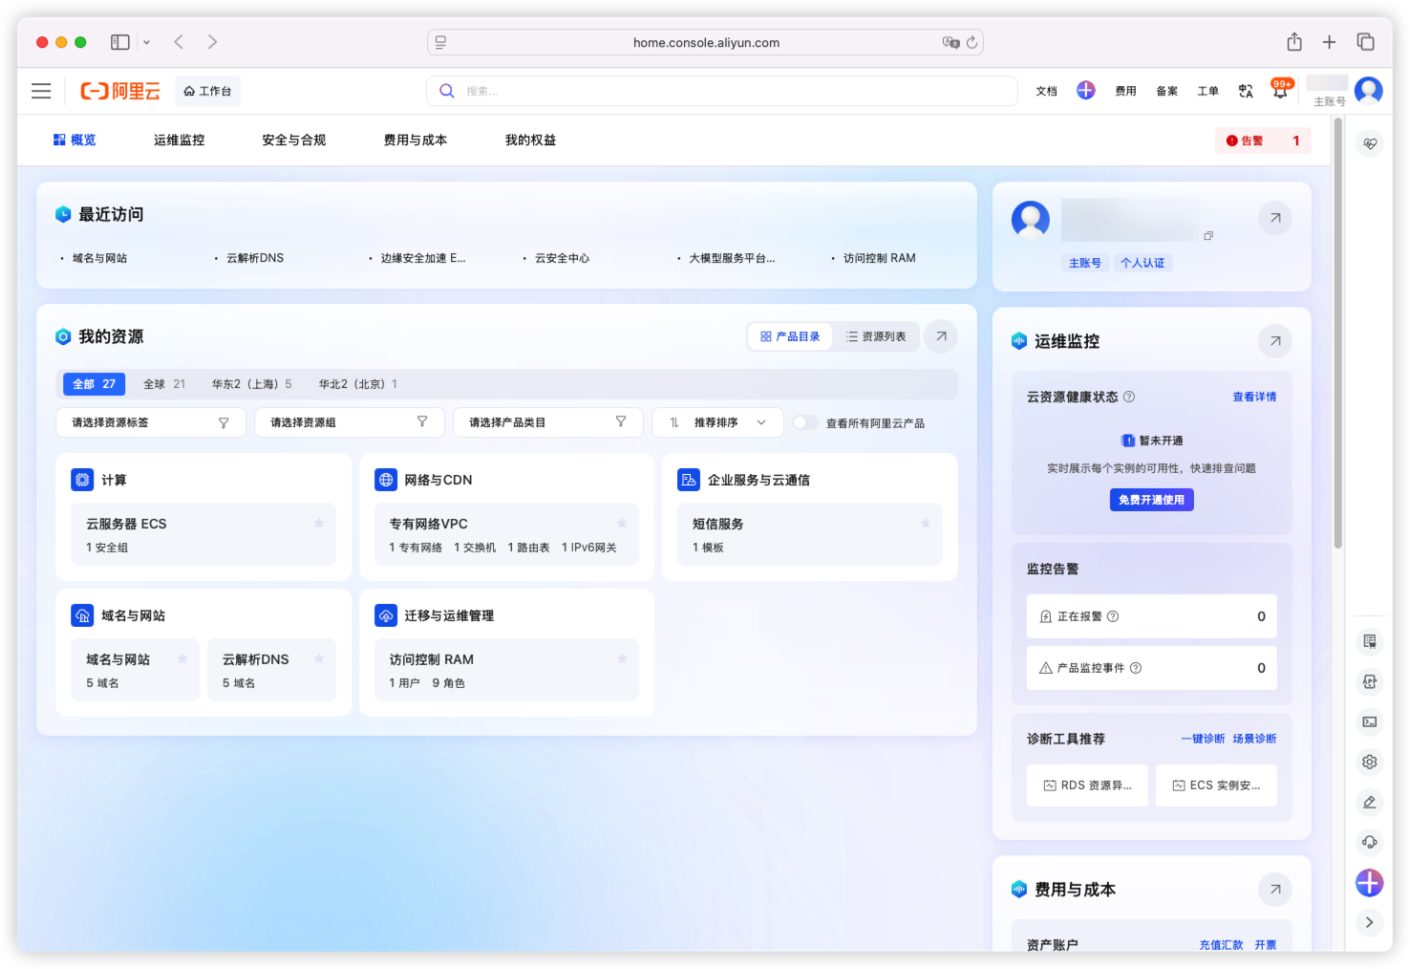Image resolution: width=1410 pixels, height=969 pixels.
Task: Go to the 费用与成本 tab
Action: [416, 140]
